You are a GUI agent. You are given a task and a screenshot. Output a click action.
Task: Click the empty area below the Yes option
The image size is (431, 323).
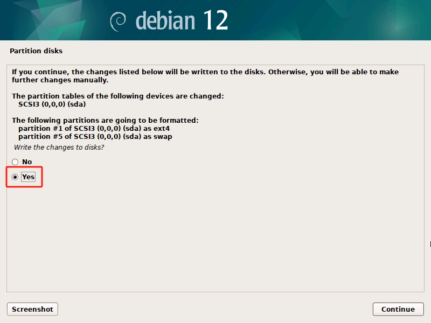pyautogui.click(x=215, y=239)
